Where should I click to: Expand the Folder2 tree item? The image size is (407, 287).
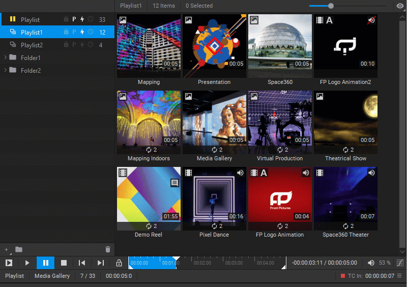coord(5,70)
